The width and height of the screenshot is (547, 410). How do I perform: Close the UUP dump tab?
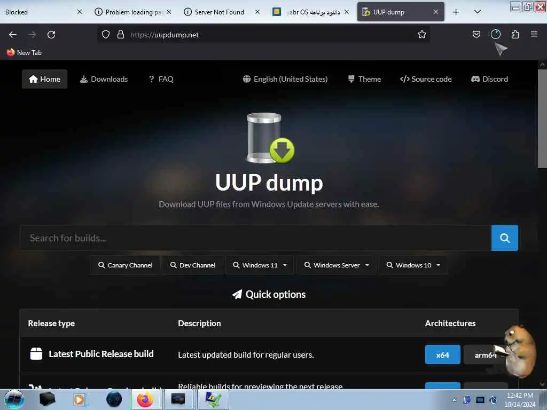(436, 12)
